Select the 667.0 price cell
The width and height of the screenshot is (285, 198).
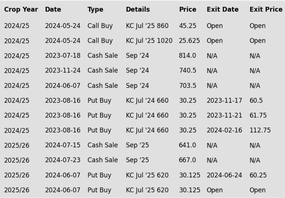tap(187, 160)
